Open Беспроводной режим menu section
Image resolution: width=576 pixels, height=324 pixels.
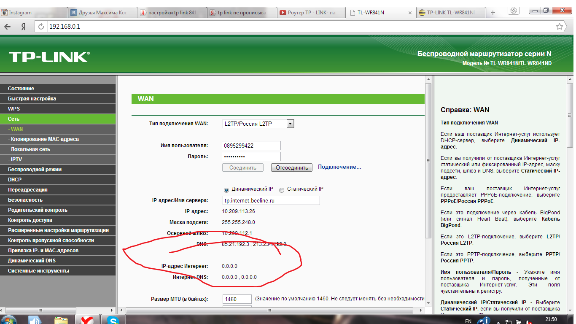58,170
